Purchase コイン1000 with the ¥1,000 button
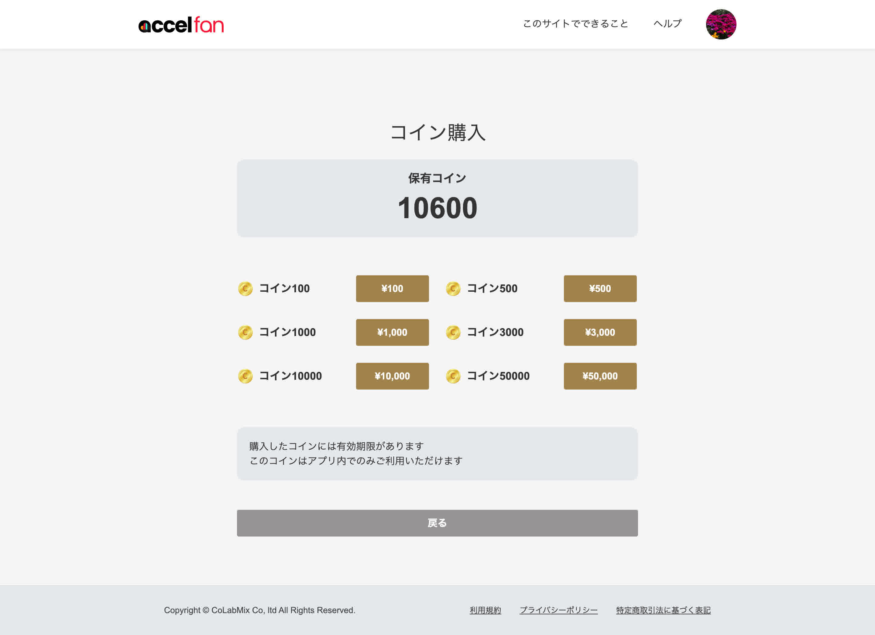 click(x=392, y=332)
